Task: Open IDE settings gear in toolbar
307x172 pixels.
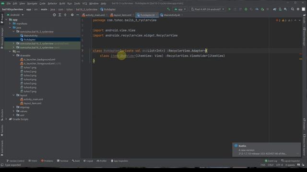Action: tap(298, 9)
